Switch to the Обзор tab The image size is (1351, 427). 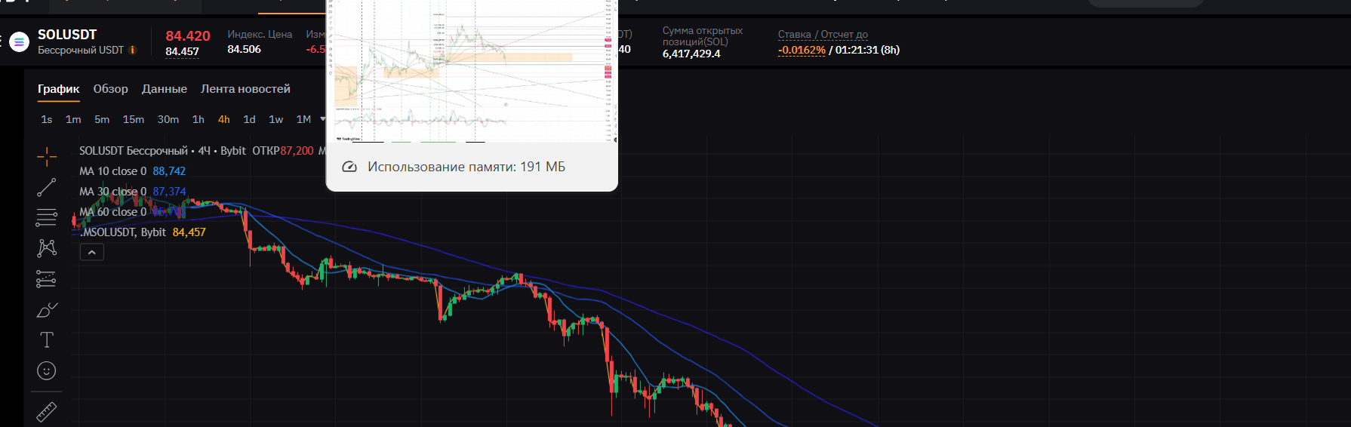(110, 89)
